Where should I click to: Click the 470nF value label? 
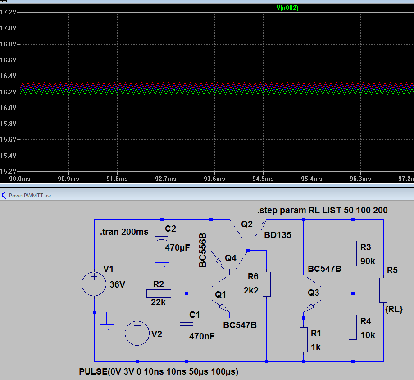(202, 336)
